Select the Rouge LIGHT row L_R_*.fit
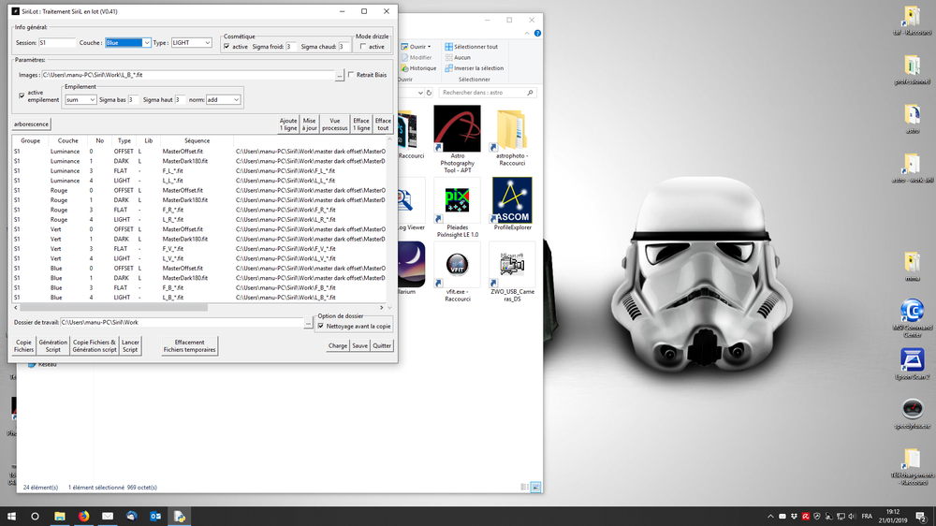 coord(199,220)
